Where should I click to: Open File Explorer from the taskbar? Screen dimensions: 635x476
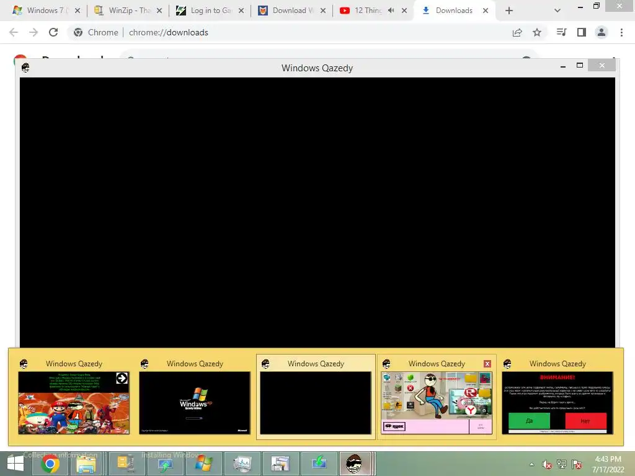[x=86, y=464]
